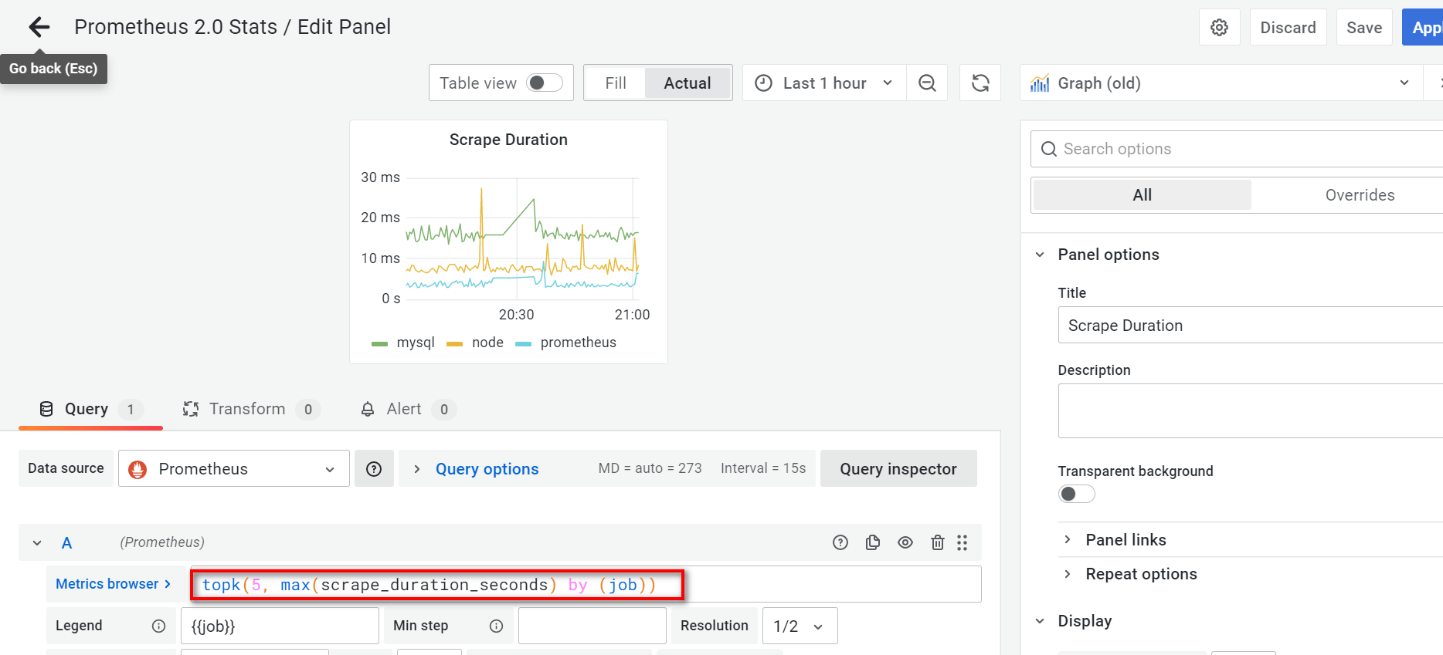Screen dimensions: 1443x655
Task: Select the Overrides tab
Action: [1360, 195]
